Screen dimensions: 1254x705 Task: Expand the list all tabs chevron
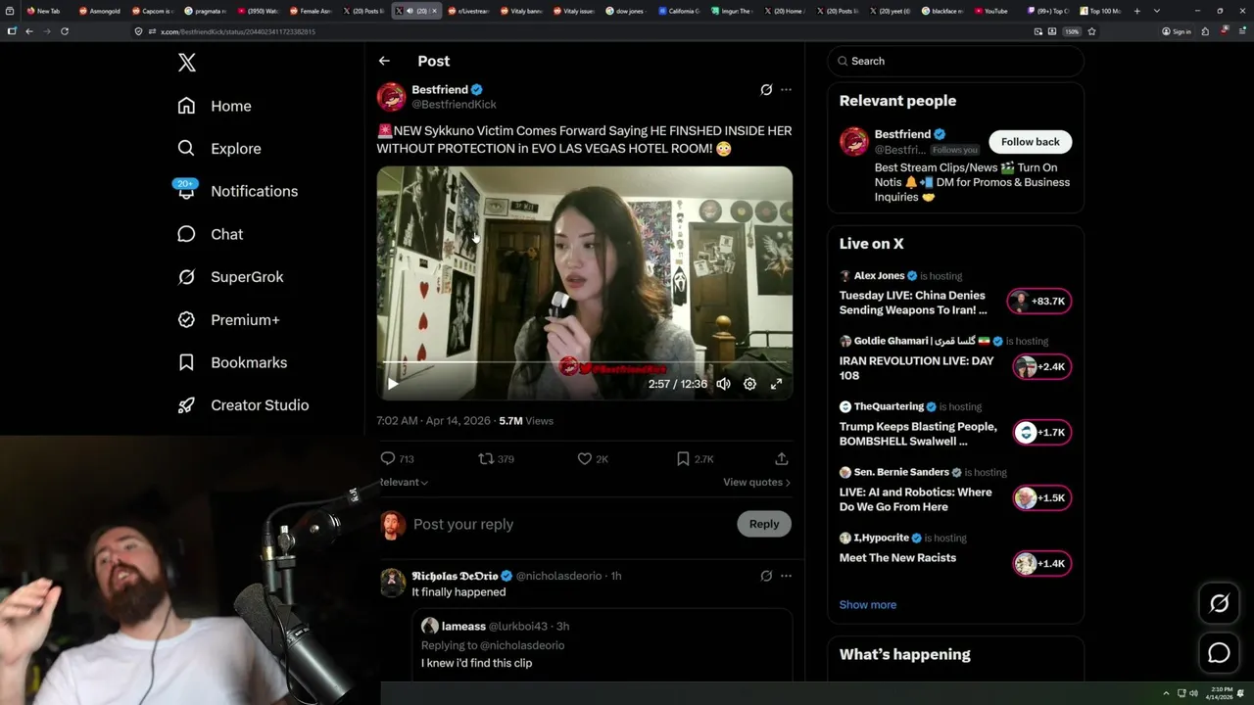pyautogui.click(x=1157, y=11)
